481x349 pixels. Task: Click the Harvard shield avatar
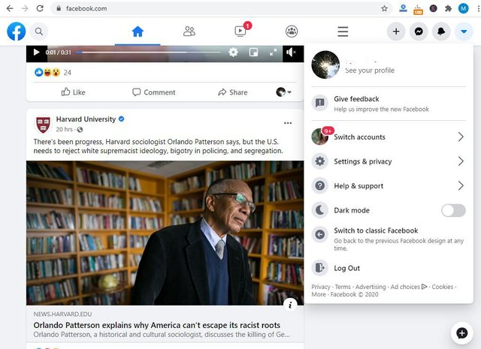43,124
